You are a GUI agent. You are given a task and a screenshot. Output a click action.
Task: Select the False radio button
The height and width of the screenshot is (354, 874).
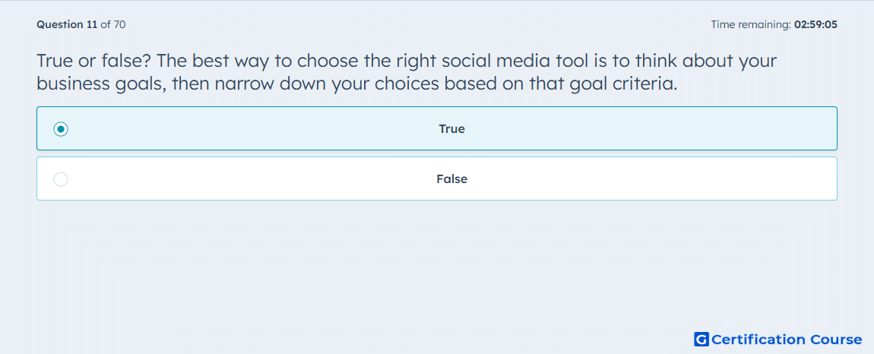pos(61,179)
